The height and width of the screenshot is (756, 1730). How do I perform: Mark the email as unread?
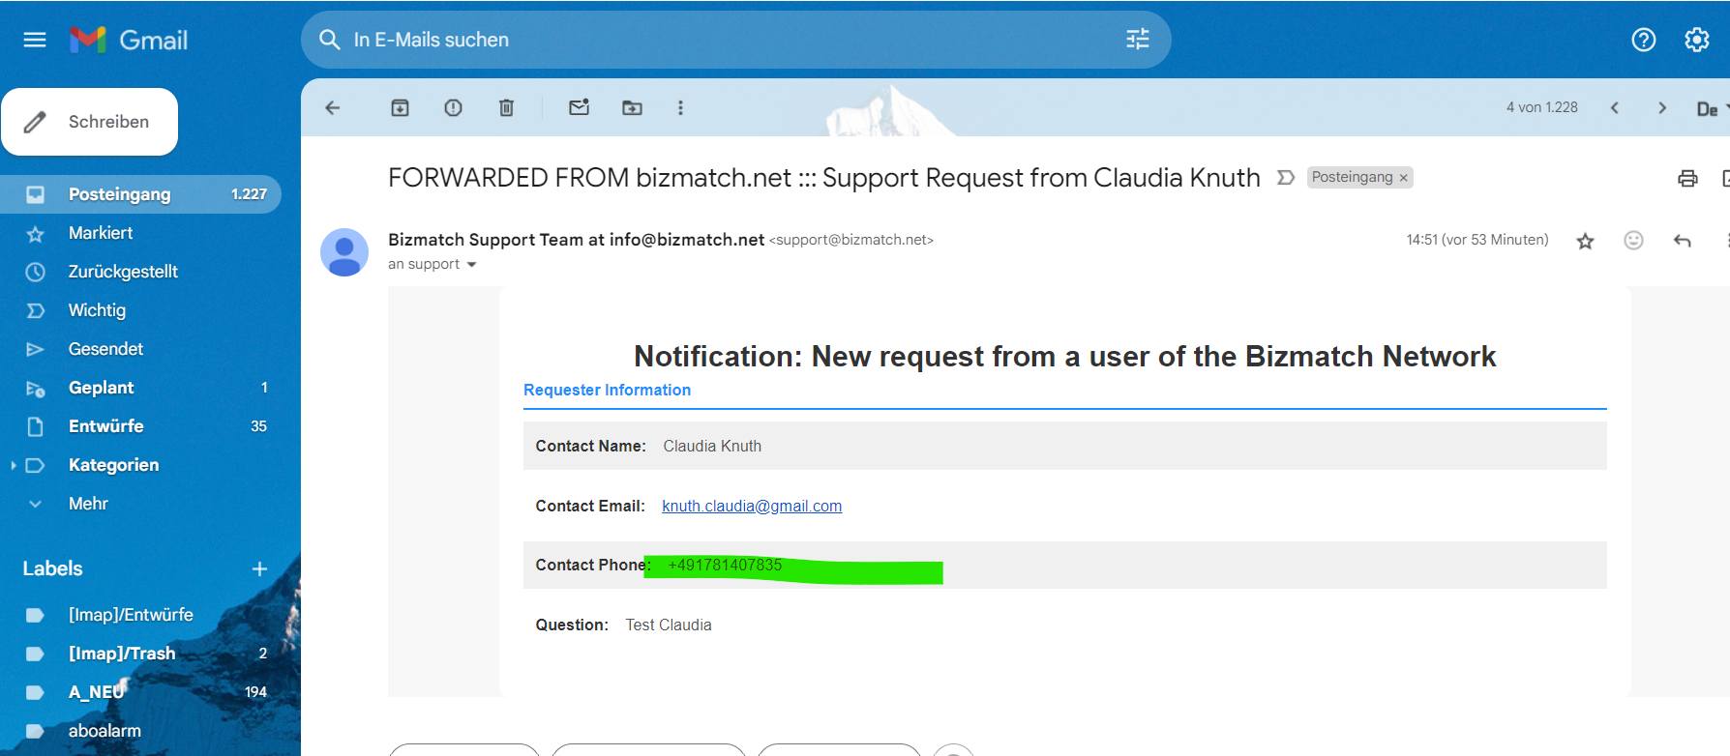click(x=579, y=107)
